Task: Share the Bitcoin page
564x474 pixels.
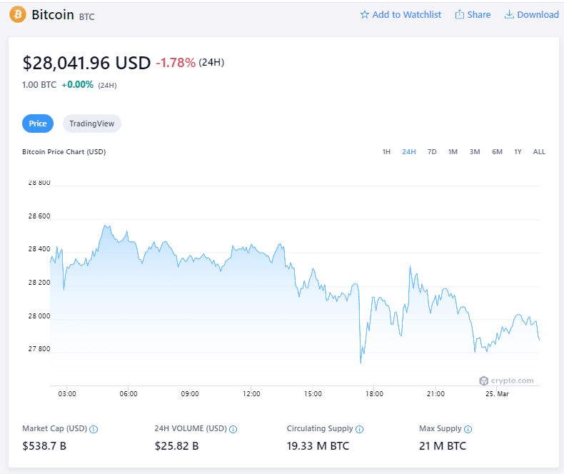Action: point(473,15)
